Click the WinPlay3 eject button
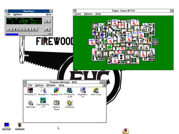 click(x=47, y=29)
